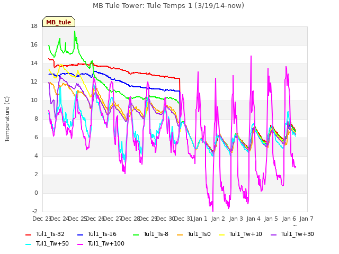Click the Temperature (C) axis label
The image size is (339, 254).
7,119
